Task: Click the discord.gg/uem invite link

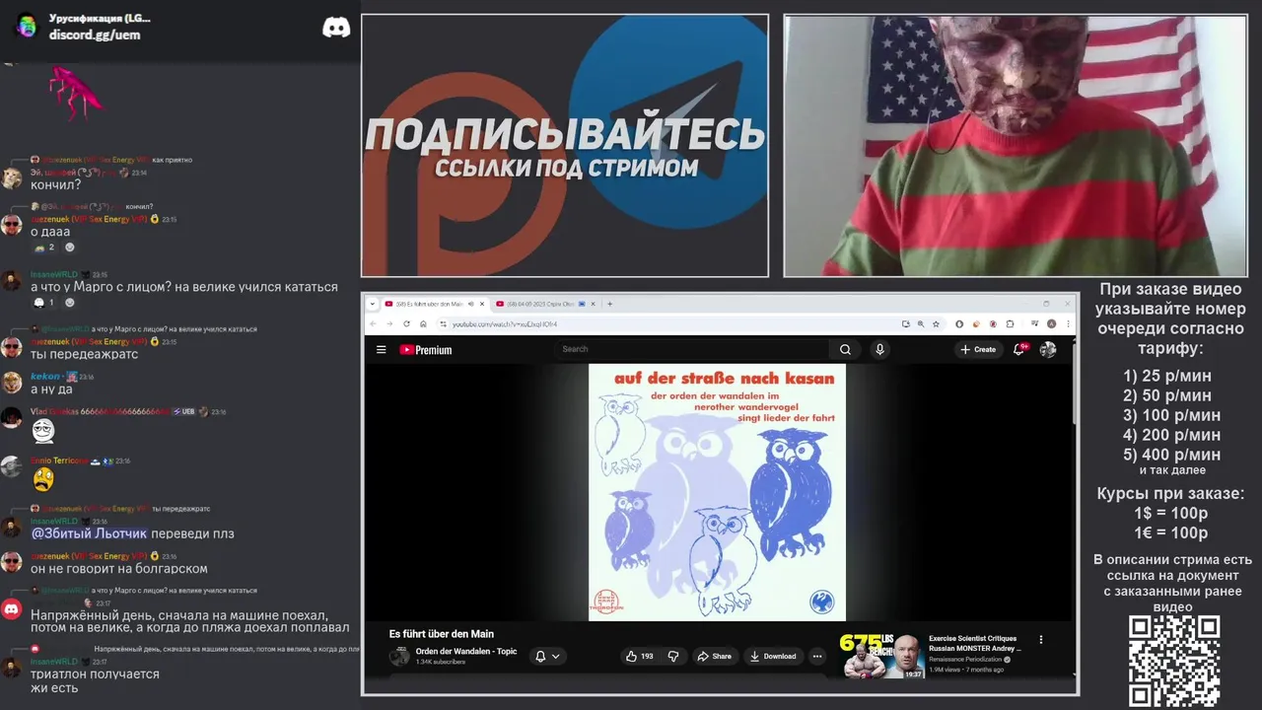Action: click(x=95, y=35)
